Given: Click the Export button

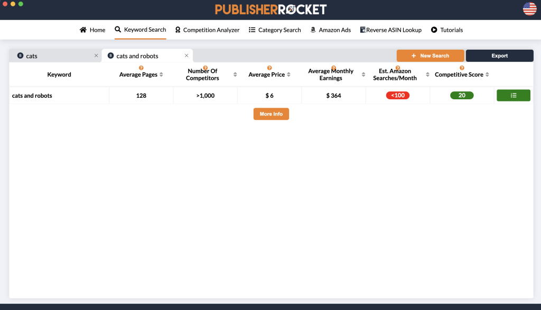Looking at the screenshot, I should tap(499, 56).
